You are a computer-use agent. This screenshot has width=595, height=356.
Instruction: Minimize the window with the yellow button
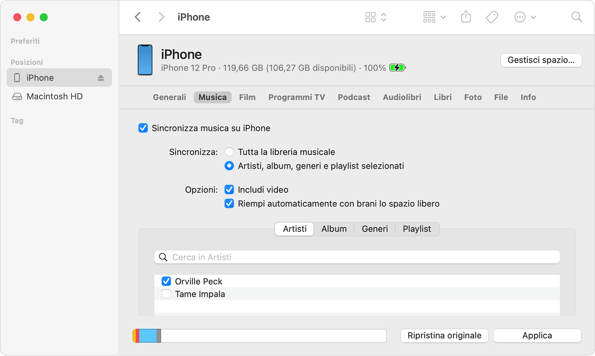tap(31, 17)
